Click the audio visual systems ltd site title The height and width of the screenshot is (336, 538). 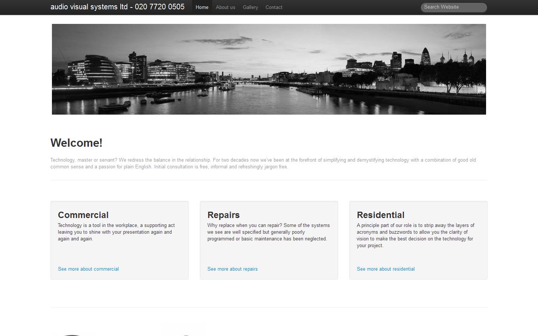point(117,7)
